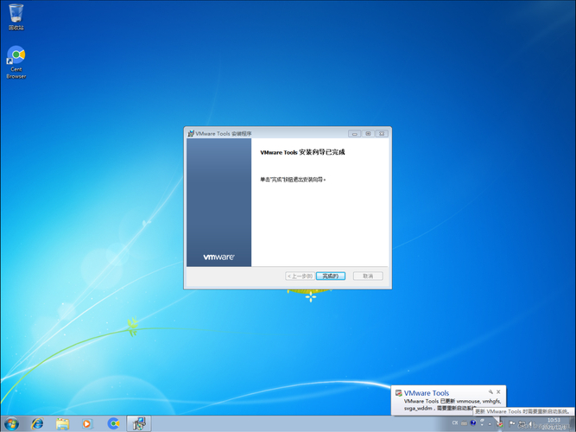
Task: Click the VMware Tools 安装向导已完成 heading
Action: pos(302,152)
